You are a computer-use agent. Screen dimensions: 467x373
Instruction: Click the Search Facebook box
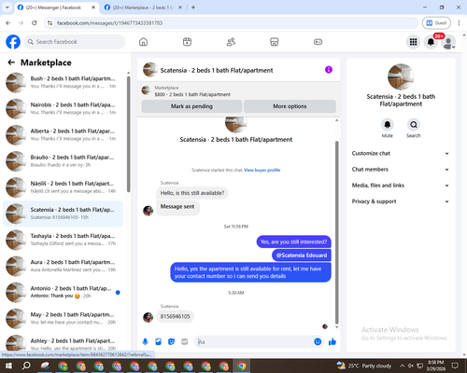point(75,42)
